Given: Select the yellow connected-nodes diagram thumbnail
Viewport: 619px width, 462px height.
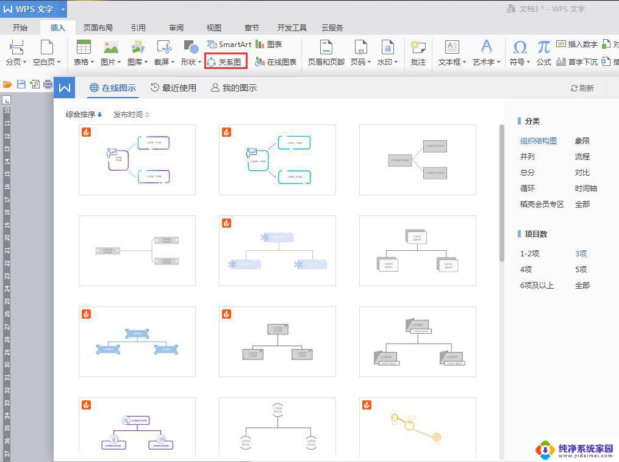Looking at the screenshot, I should coord(417,429).
